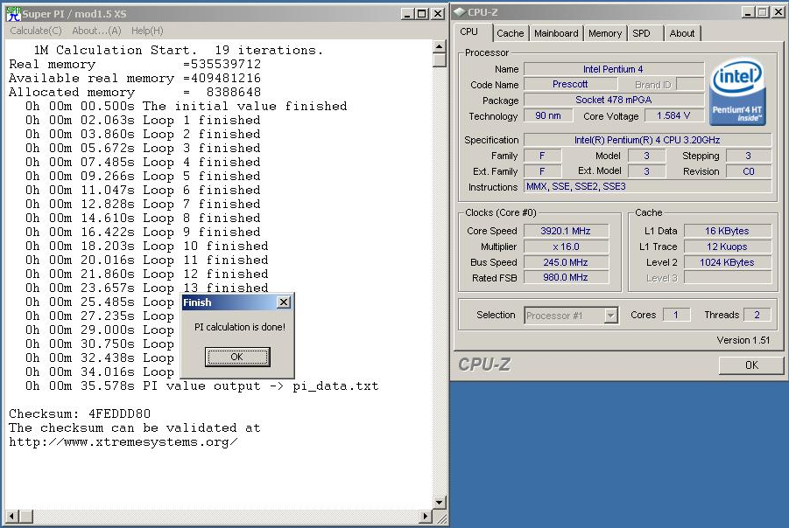Click the Core Speed value '3920.1 MHz'
Viewport: 789px width, 528px height.
click(x=566, y=231)
